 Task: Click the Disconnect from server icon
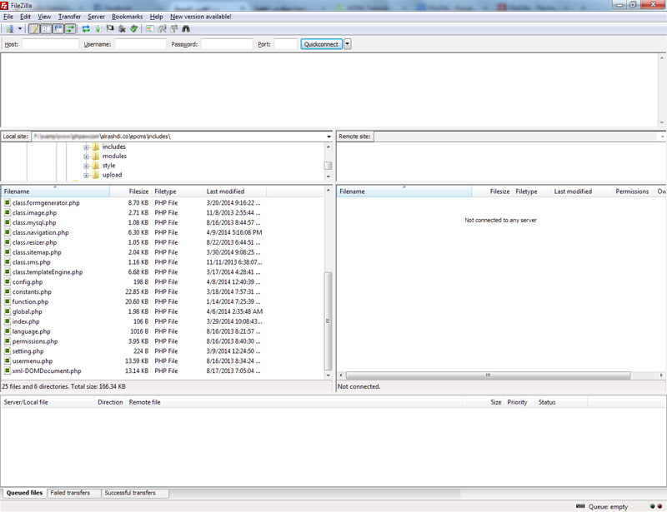122,29
